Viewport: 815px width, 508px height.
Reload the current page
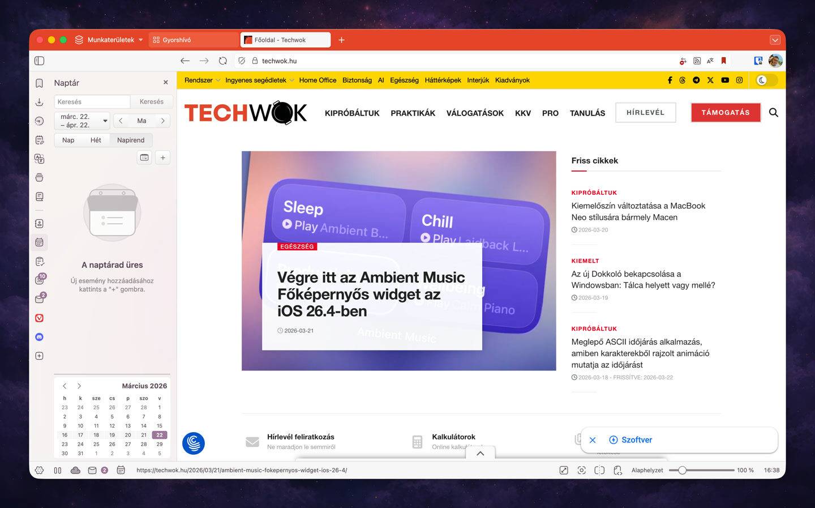[x=223, y=61]
